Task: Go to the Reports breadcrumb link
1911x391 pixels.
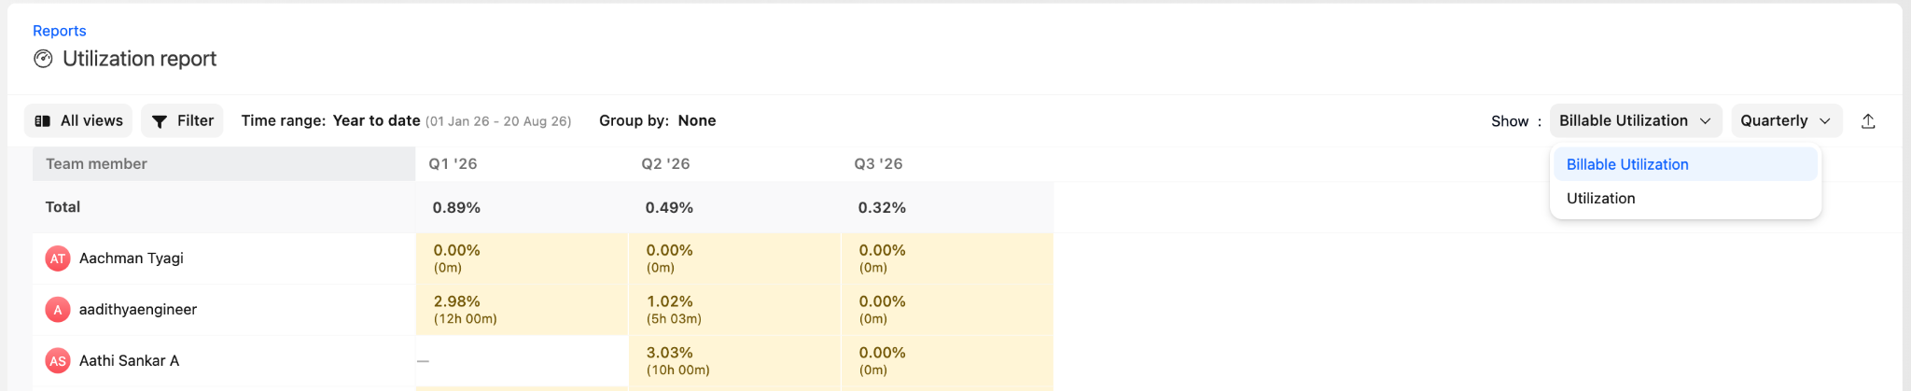Action: [60, 31]
